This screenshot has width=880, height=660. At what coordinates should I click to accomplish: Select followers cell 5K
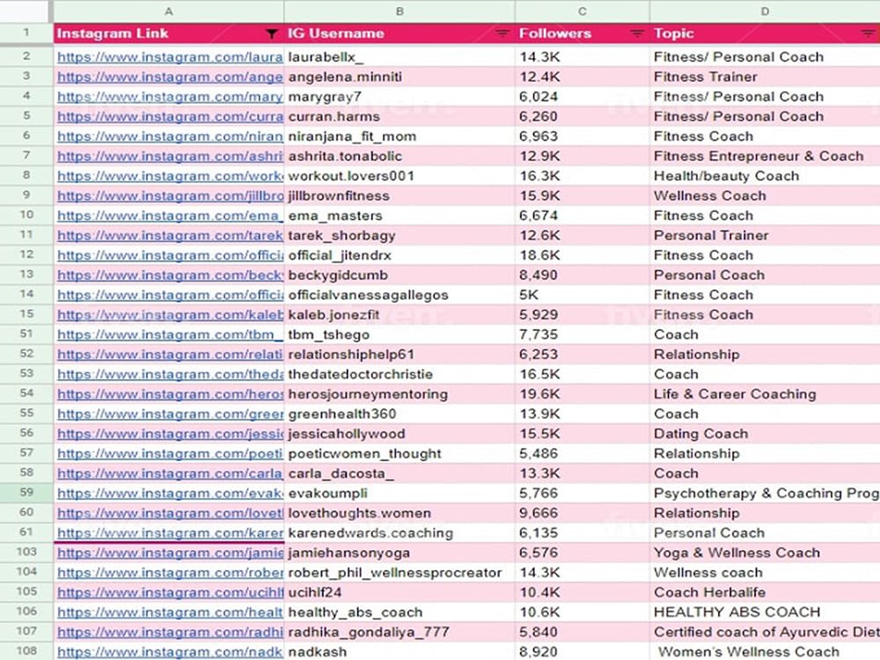coord(583,295)
